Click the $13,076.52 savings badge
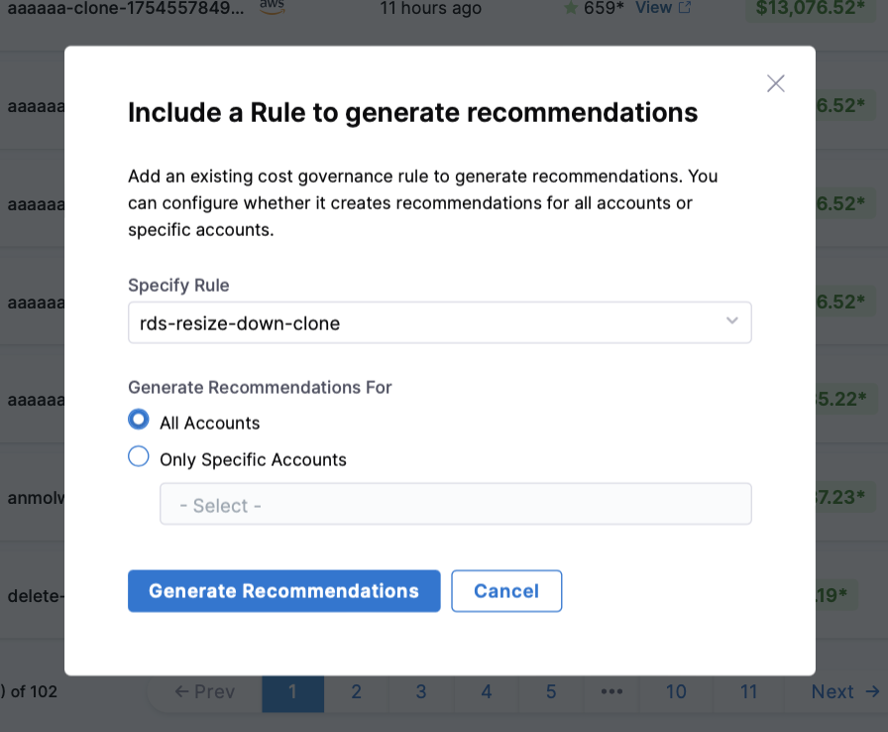 click(x=811, y=8)
